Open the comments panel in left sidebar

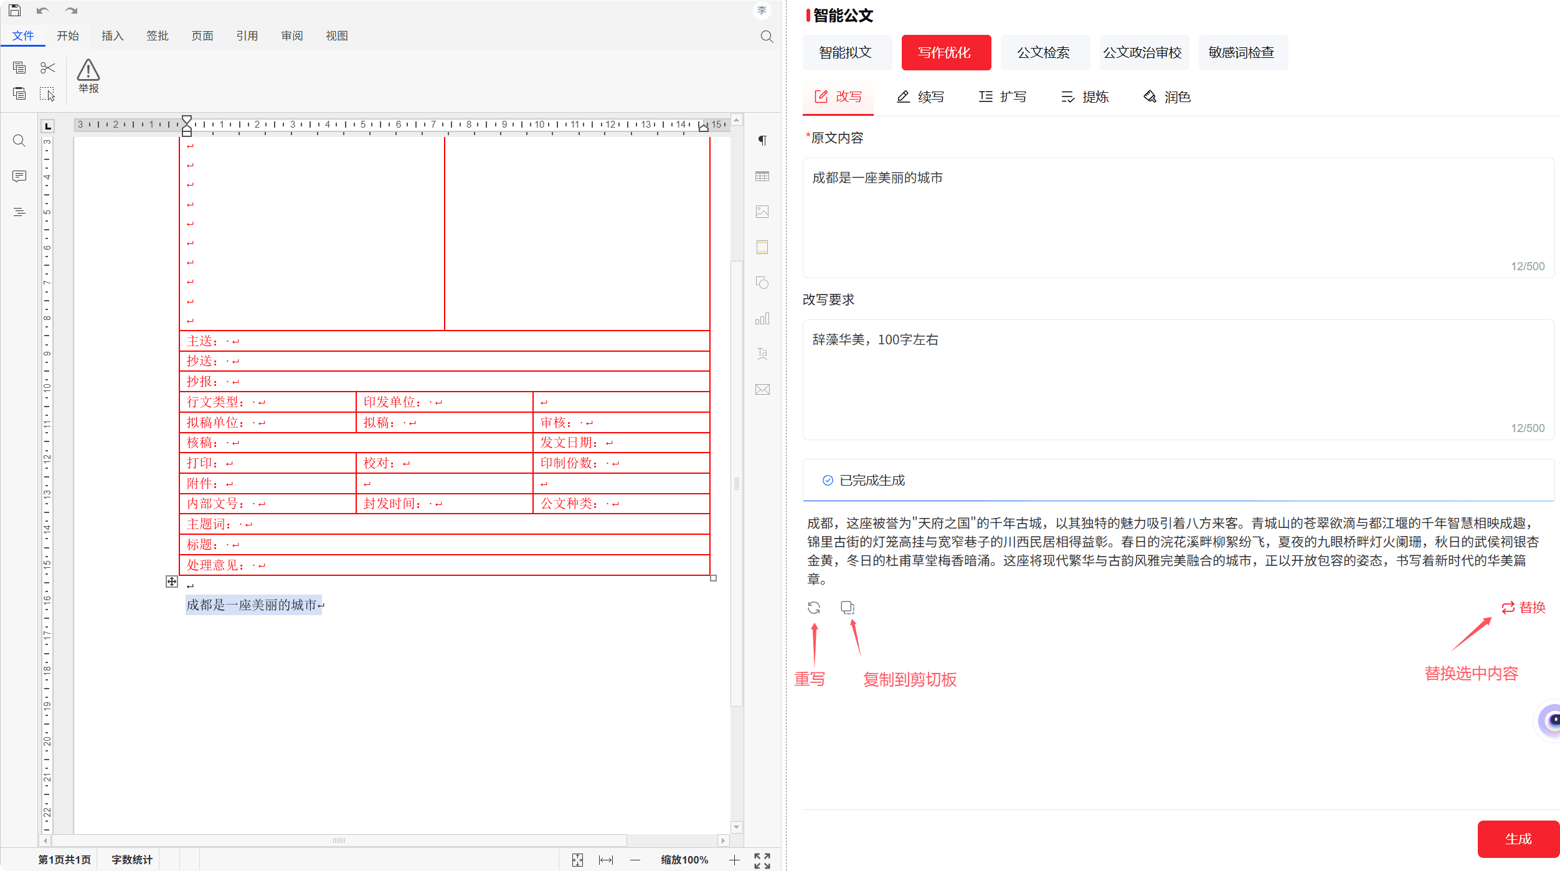[x=19, y=176]
